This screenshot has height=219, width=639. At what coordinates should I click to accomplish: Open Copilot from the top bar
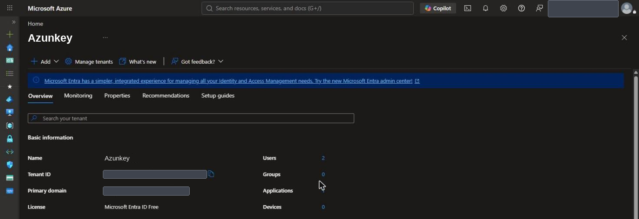[438, 8]
